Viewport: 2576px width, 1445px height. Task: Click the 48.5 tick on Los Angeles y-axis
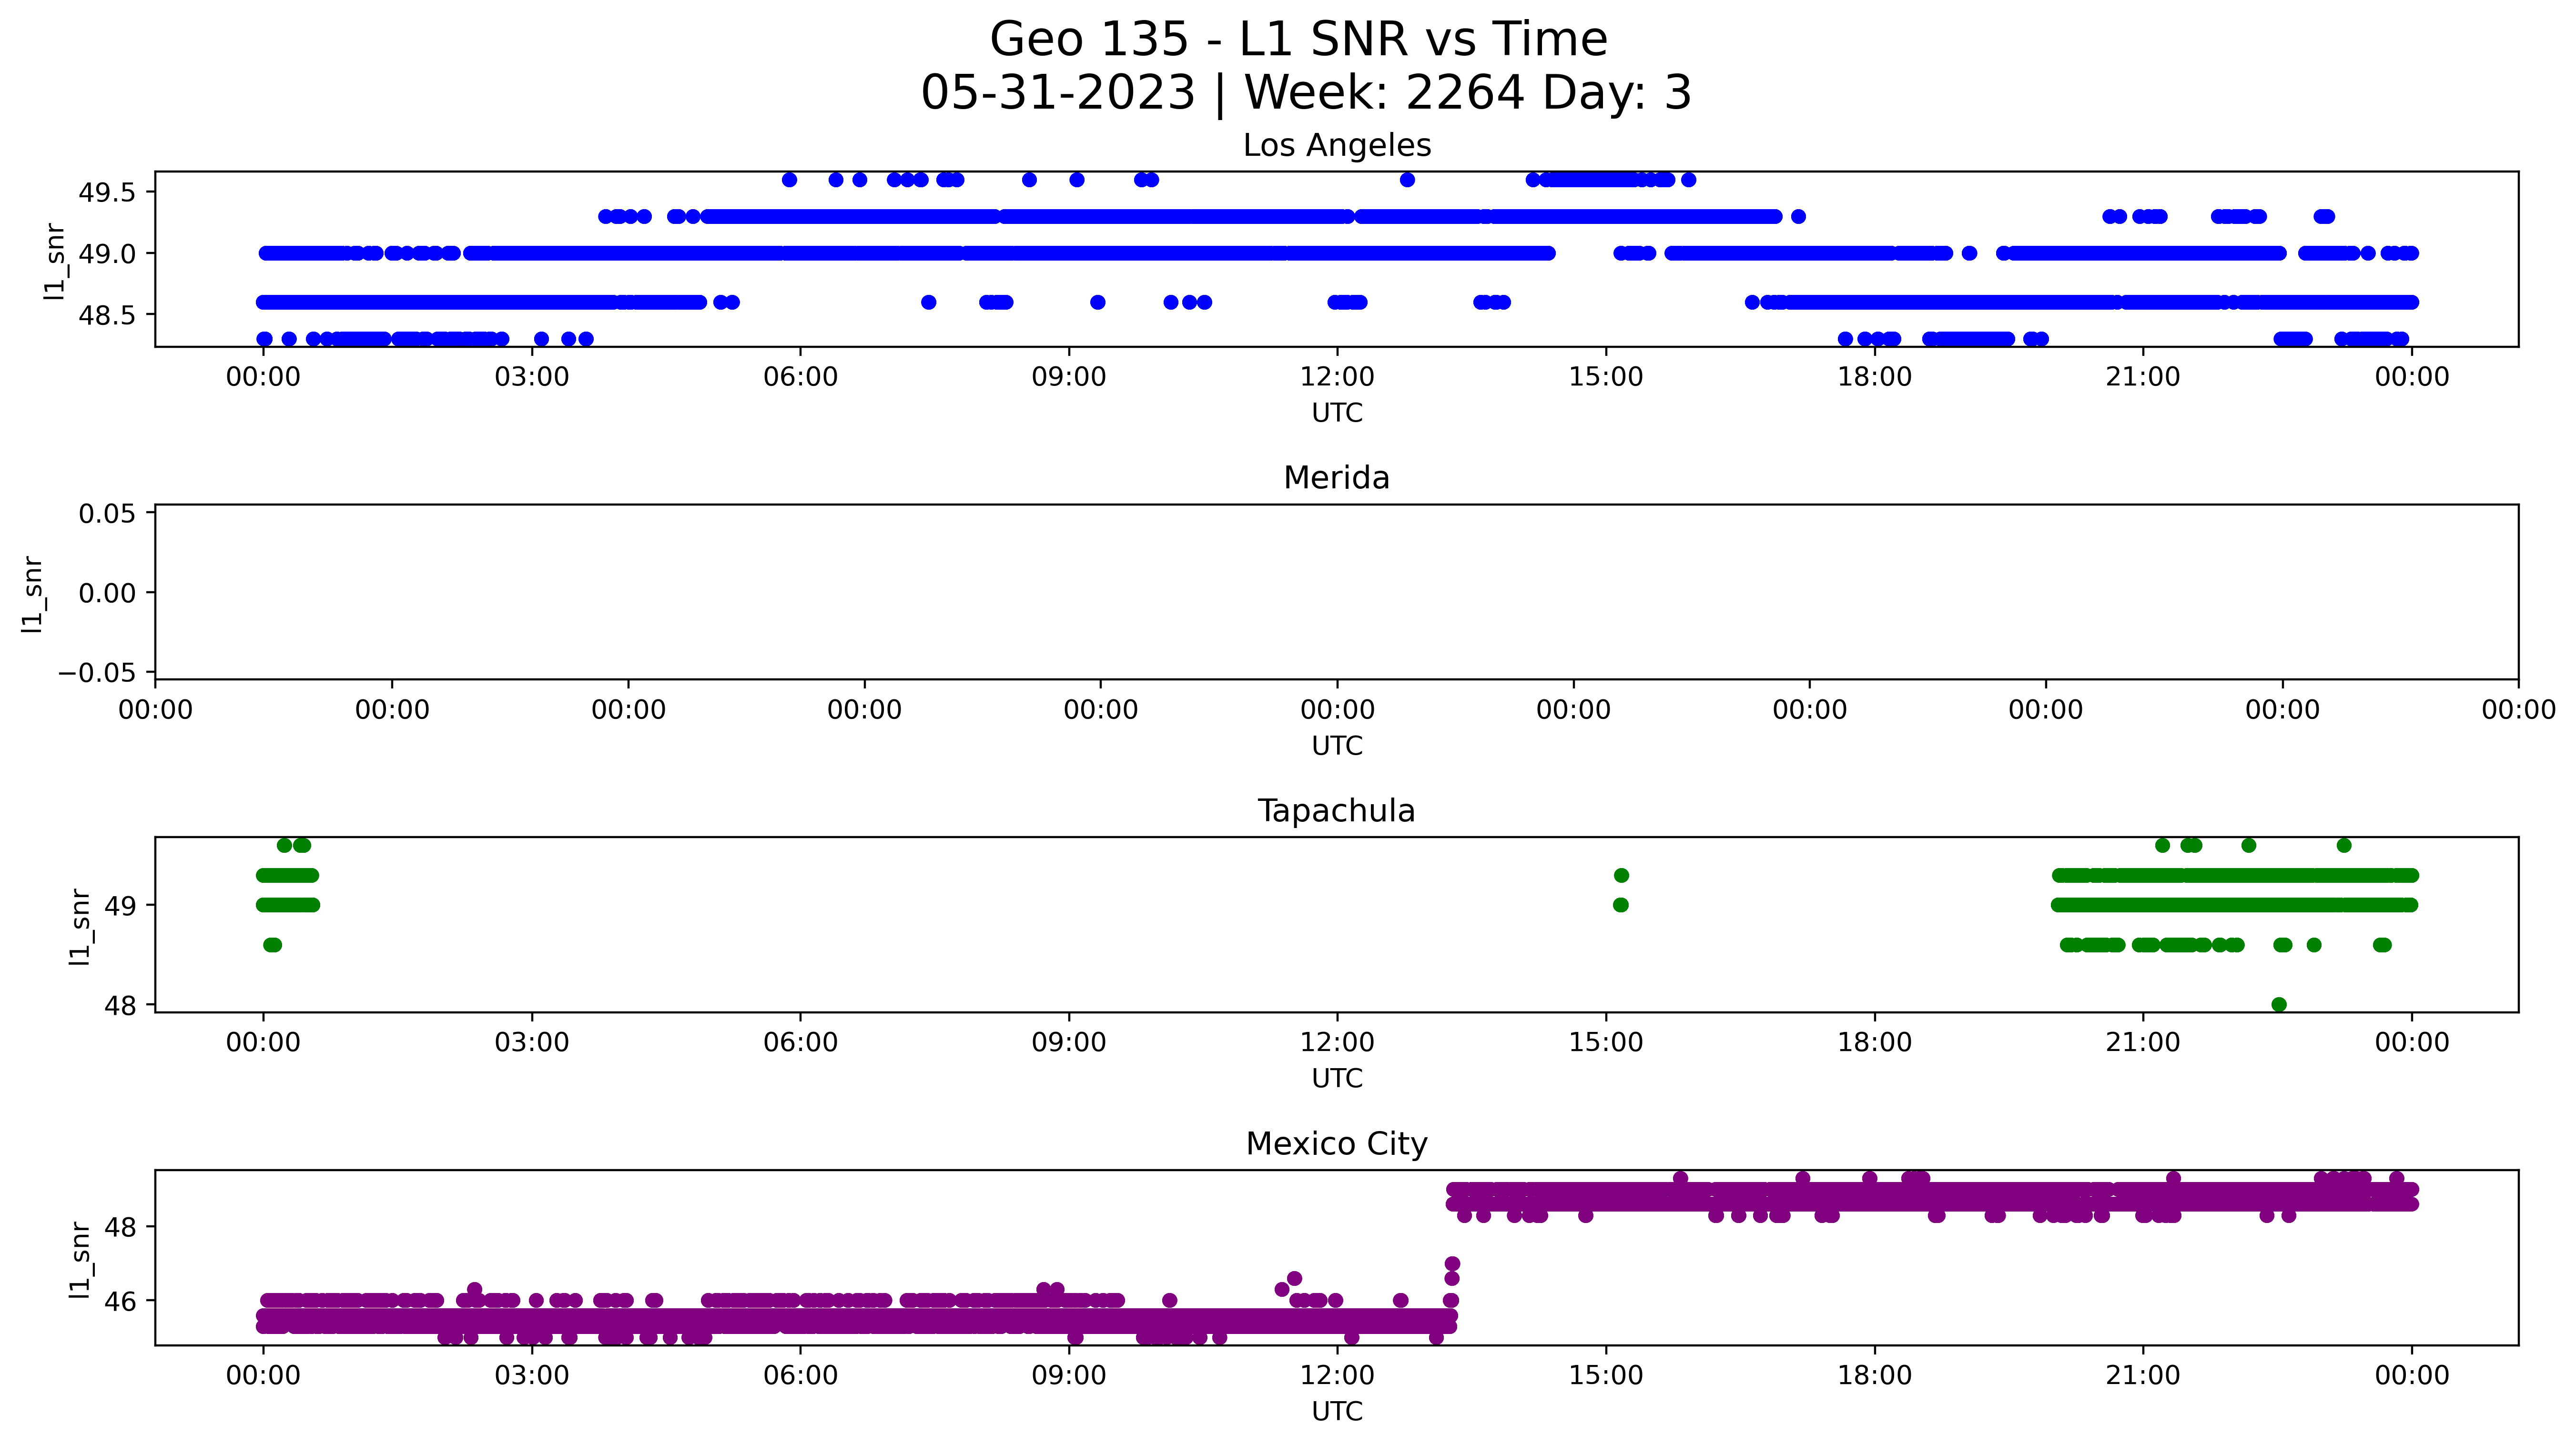pyautogui.click(x=107, y=315)
